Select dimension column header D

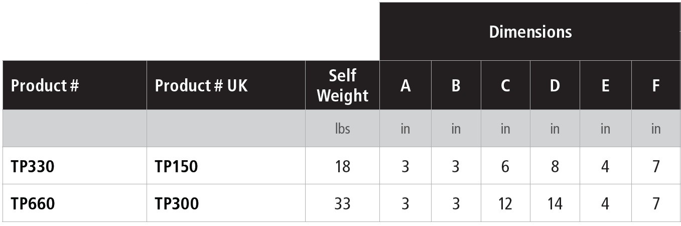point(555,86)
